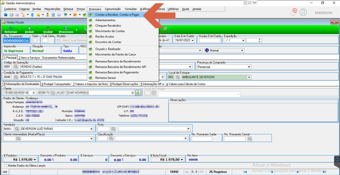Open the GEVERSON LUIZ FARIAS vendedor dropdown
The height and width of the screenshot is (175, 340).
(x=91, y=129)
